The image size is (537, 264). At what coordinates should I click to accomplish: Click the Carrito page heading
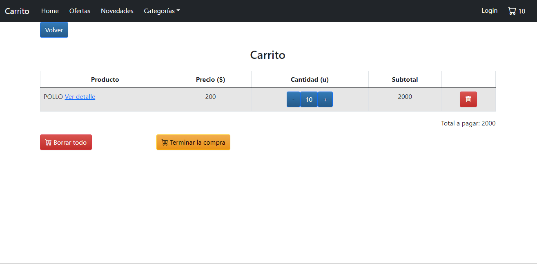tap(267, 55)
